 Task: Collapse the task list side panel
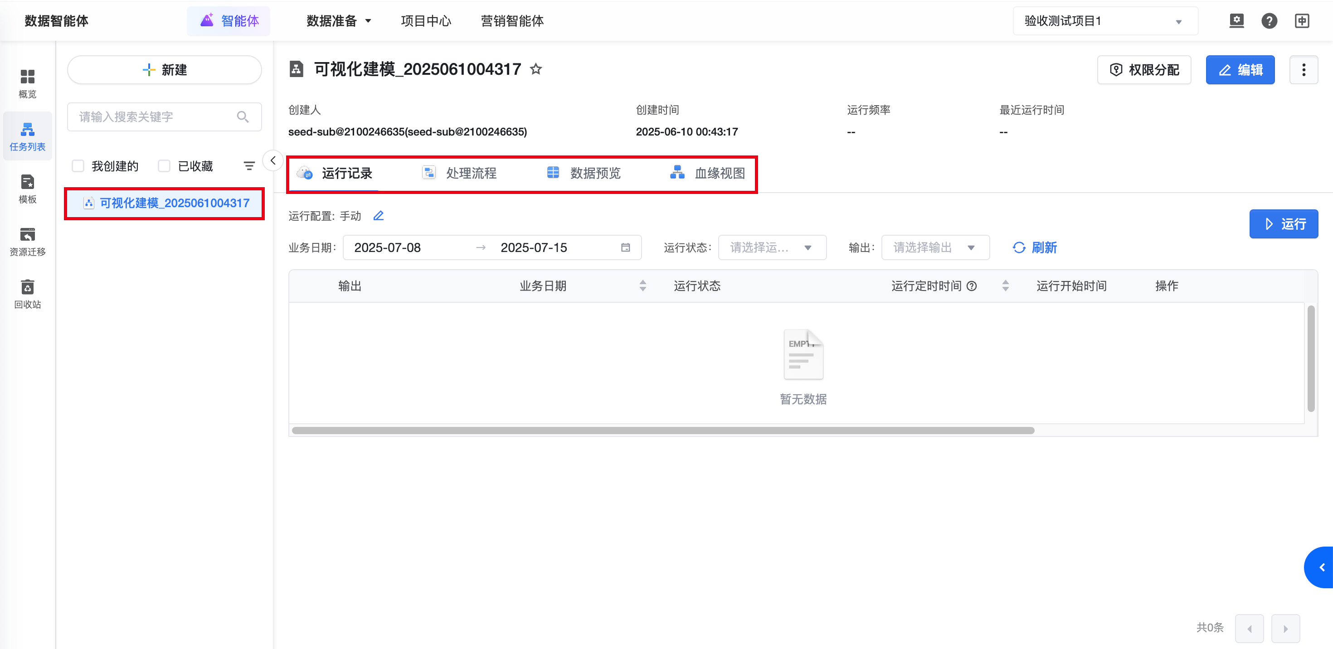[272, 160]
